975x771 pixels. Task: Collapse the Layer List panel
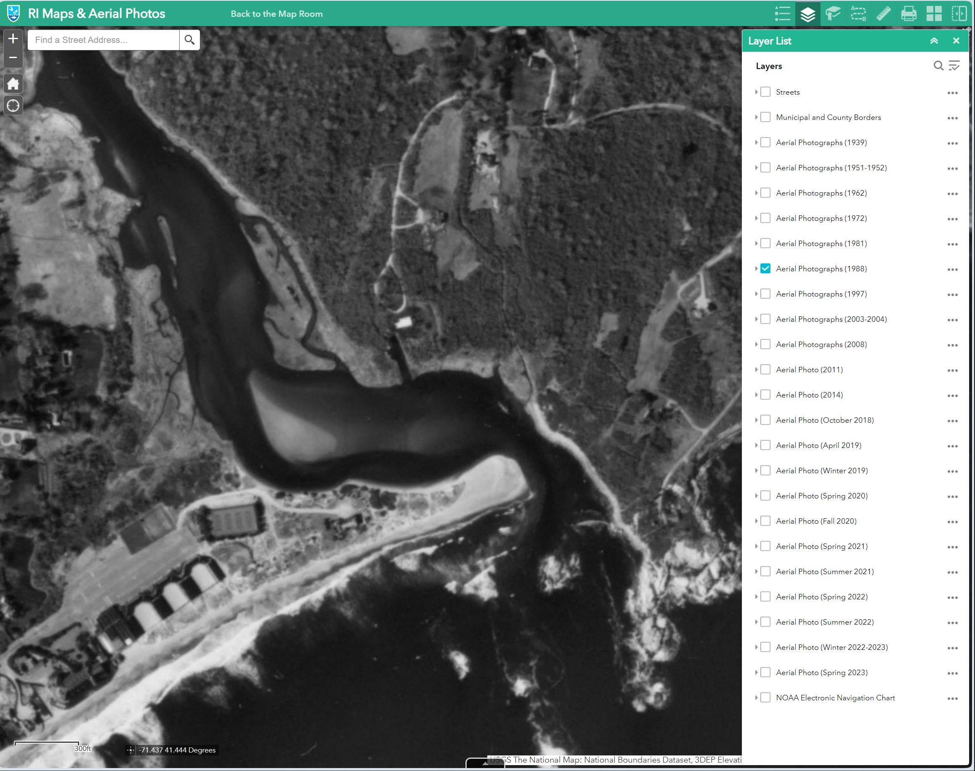tap(934, 41)
